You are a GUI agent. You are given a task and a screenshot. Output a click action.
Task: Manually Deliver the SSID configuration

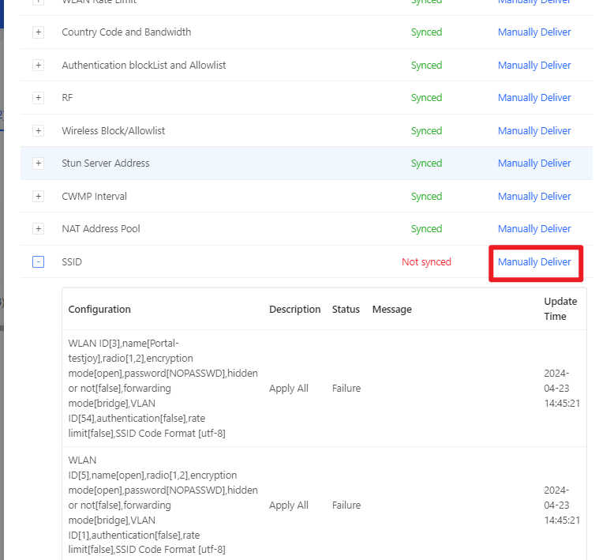click(x=534, y=262)
